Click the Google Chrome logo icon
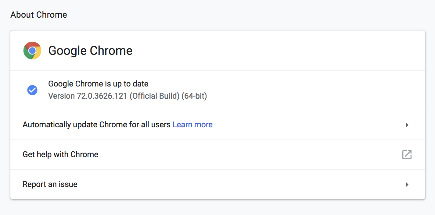Image resolution: width=435 pixels, height=215 pixels. (x=32, y=51)
